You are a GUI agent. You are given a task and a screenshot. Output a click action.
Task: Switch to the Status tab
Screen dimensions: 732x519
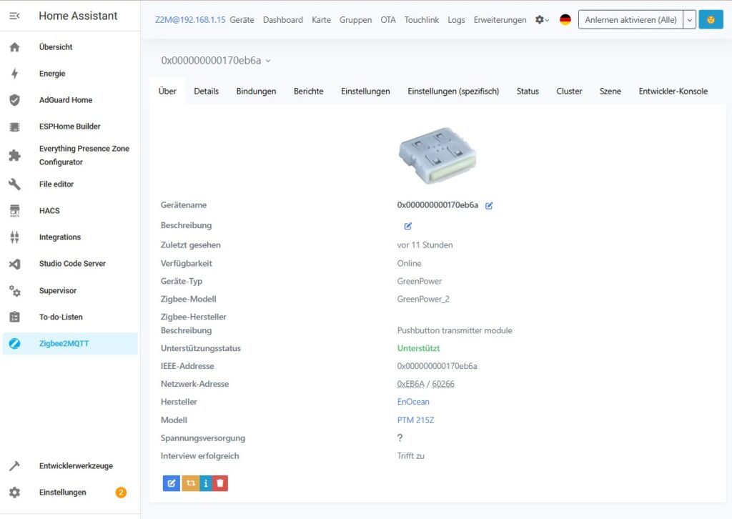[528, 92]
